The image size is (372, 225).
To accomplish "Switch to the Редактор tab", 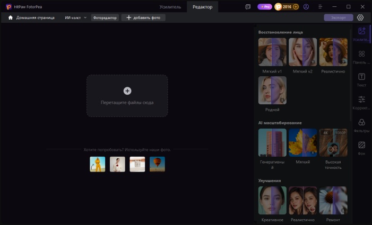I will tap(202, 7).
